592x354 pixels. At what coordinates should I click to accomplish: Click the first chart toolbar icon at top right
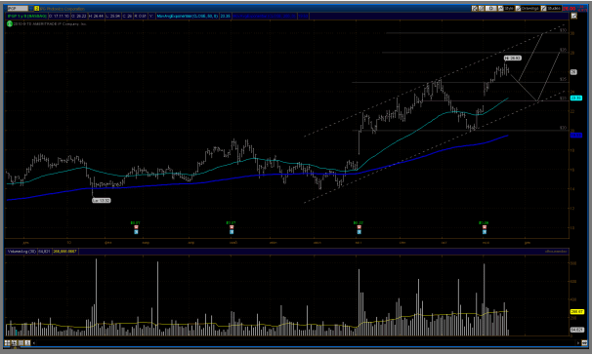[475, 9]
